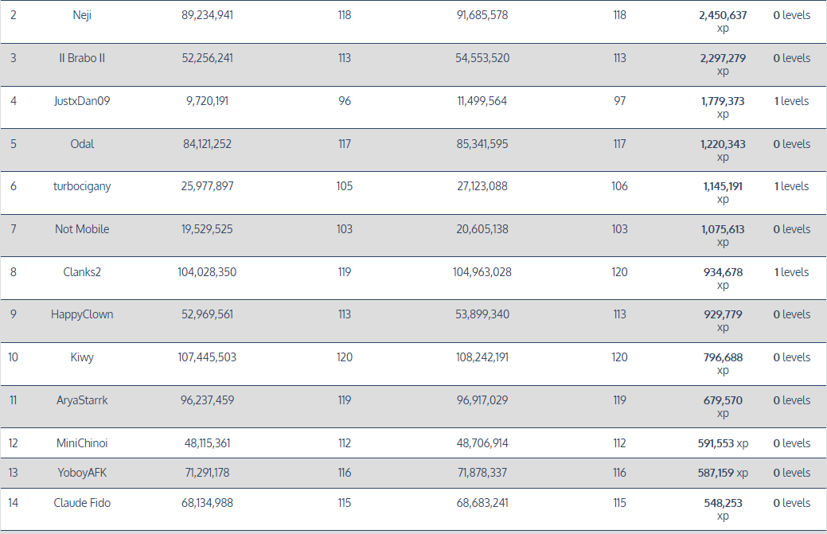Click HappyClown's username
This screenshot has width=827, height=534.
pos(82,314)
